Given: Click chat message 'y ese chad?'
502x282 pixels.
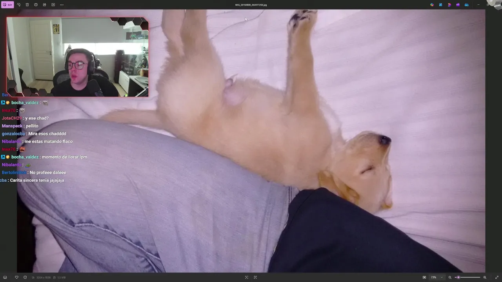Looking at the screenshot, I should pyautogui.click(x=37, y=118).
